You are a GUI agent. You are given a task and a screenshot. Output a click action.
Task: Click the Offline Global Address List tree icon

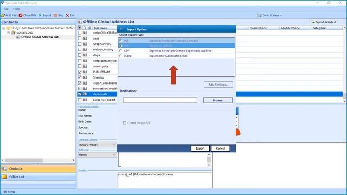(x=18, y=37)
